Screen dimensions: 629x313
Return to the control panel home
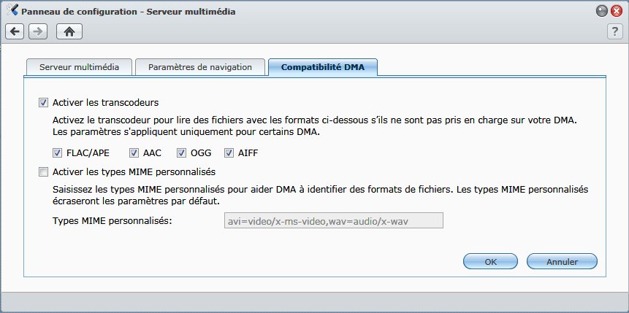point(69,31)
